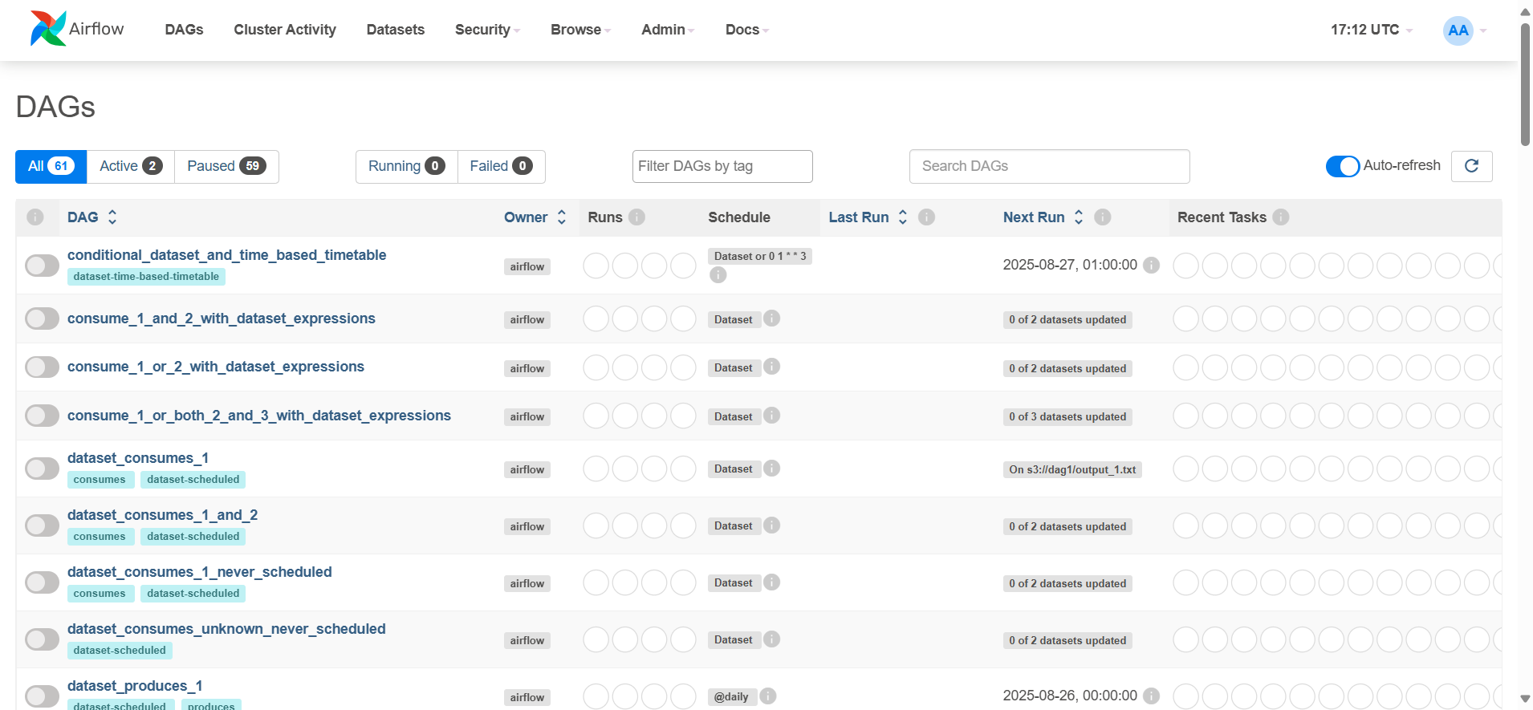Click the info icon beside Last Run header

926,217
